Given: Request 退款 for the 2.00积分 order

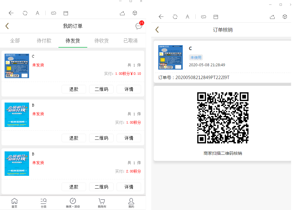Looking at the screenshot, I should point(74,187).
